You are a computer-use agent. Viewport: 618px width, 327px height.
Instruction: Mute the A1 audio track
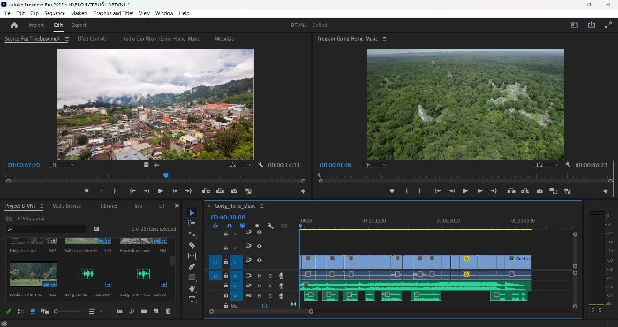coord(259,276)
